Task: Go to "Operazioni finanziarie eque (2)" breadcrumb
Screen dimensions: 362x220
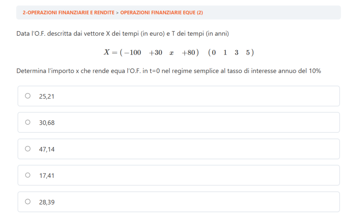Action: tap(161, 12)
